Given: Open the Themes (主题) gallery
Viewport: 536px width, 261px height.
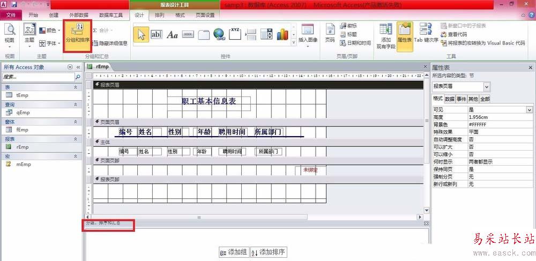Looking at the screenshot, I should pos(29,35).
